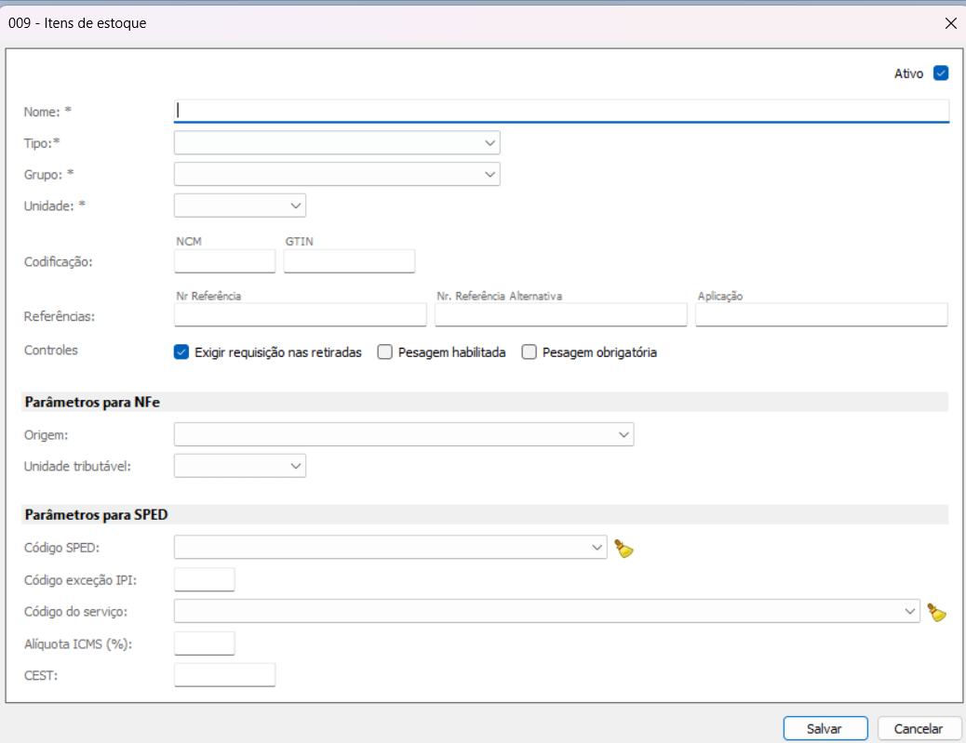This screenshot has height=743, width=966.
Task: Click into the NCM input field
Action: (x=225, y=261)
